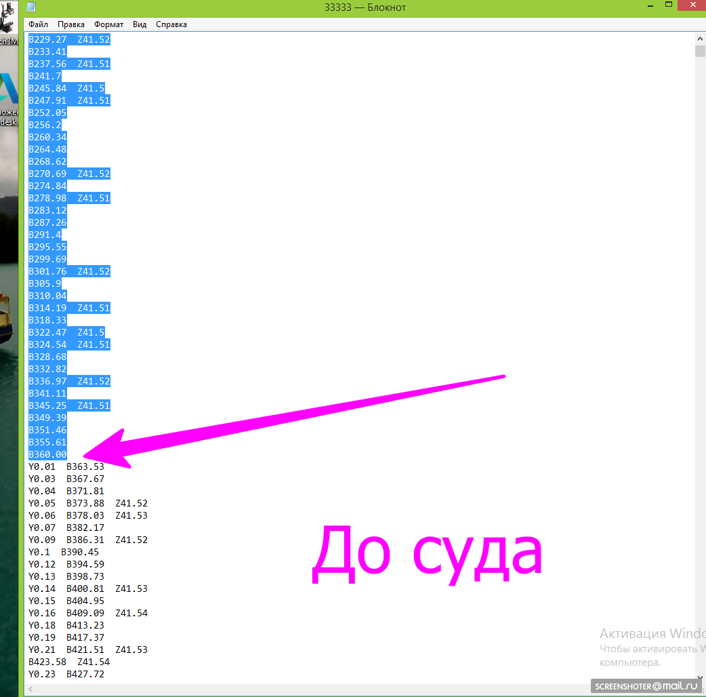Click the line B278.98 Z41.51
The image size is (706, 697).
(x=69, y=198)
